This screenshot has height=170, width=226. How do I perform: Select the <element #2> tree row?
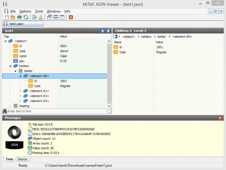(x=55, y=96)
